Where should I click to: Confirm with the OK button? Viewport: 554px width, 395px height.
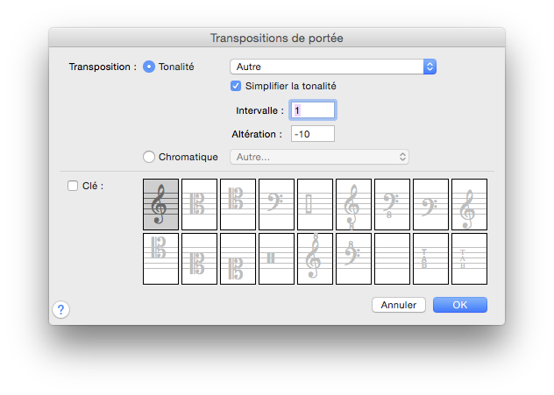coord(460,305)
